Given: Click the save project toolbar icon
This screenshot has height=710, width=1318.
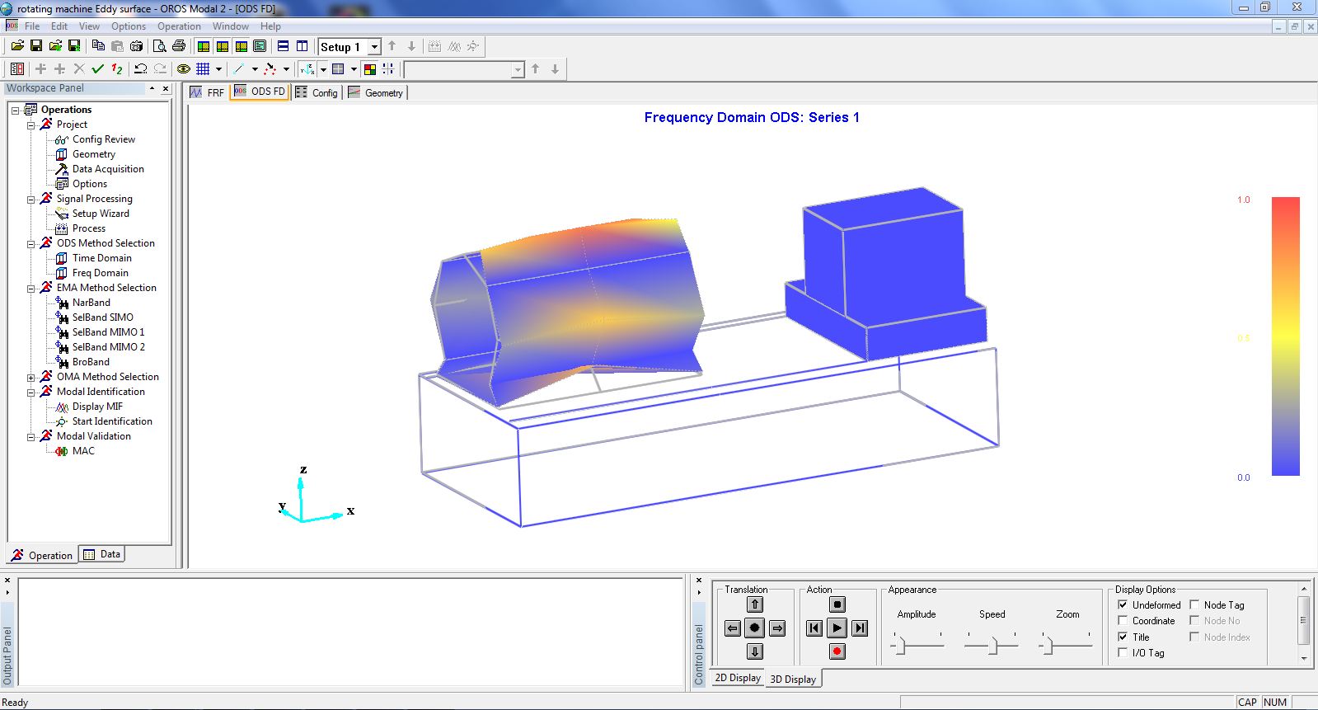Looking at the screenshot, I should 36,46.
